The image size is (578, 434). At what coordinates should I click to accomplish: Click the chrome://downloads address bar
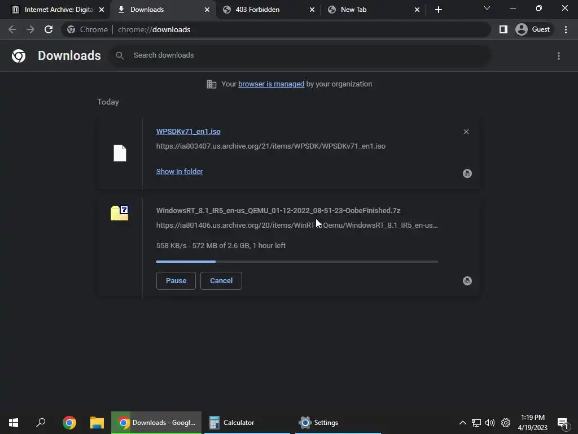[x=276, y=29]
